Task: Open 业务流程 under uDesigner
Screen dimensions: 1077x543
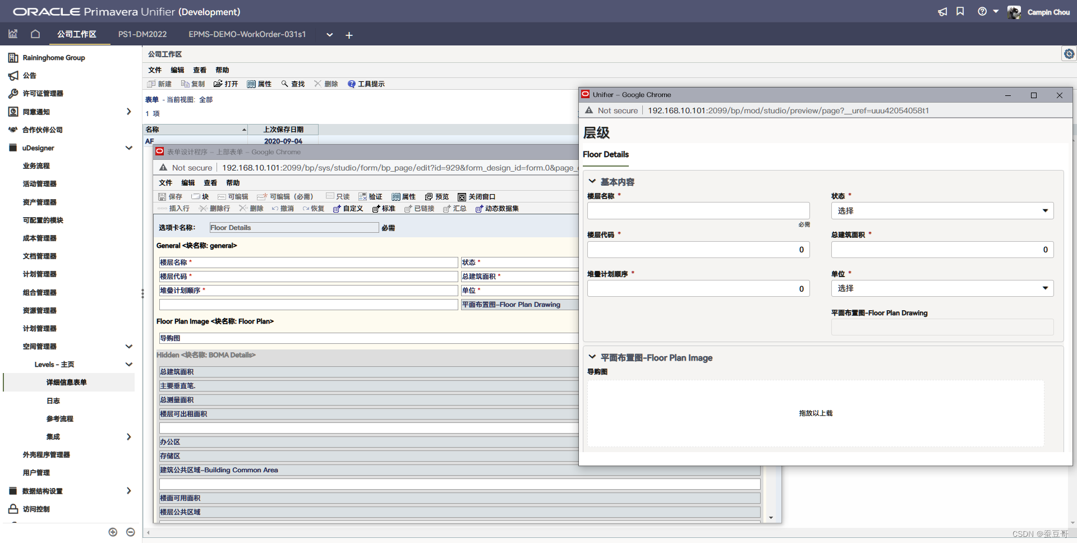Action: click(36, 166)
